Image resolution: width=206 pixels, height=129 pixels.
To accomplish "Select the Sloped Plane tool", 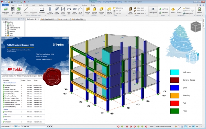I will pyautogui.click(x=19, y=11).
